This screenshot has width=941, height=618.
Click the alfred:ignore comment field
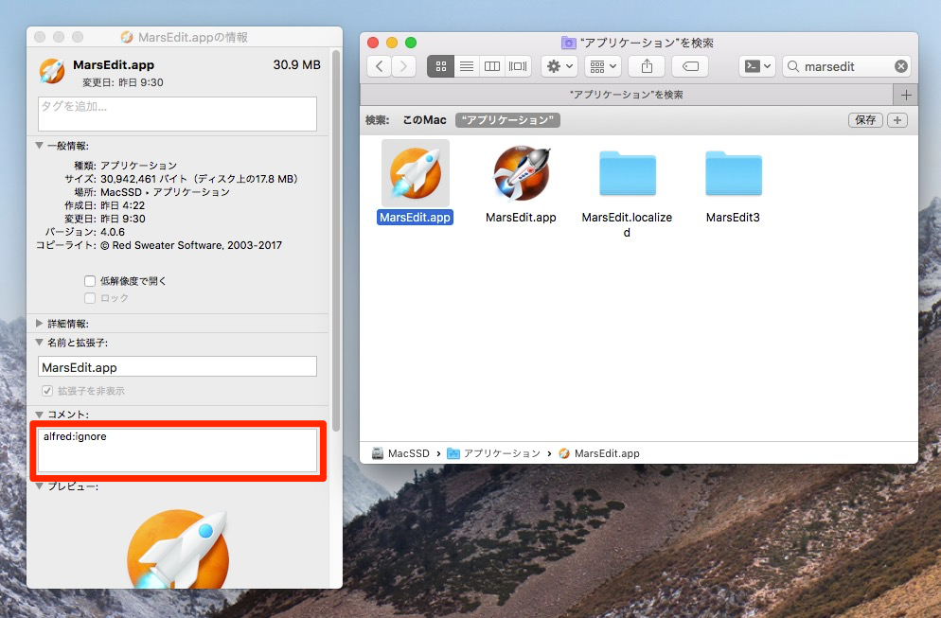tap(177, 450)
